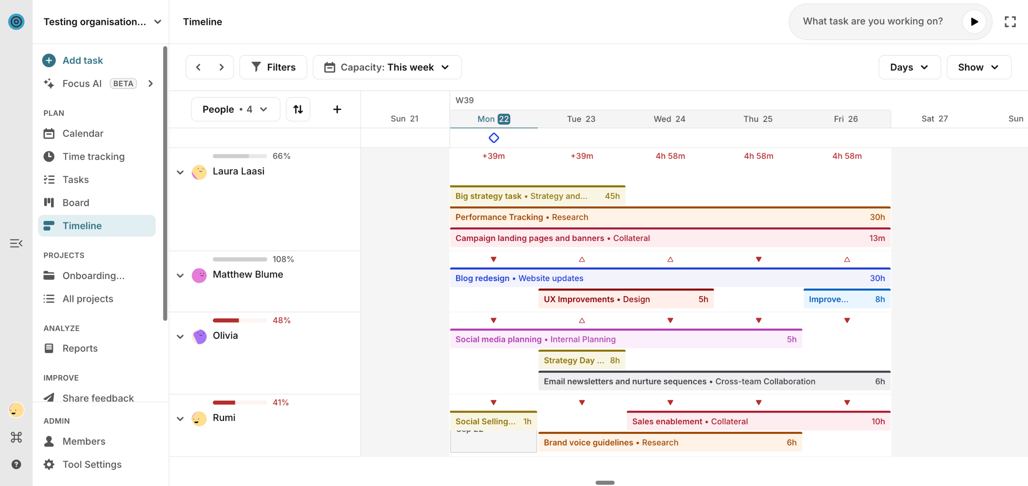
Task: Collapse Olivia's task rows
Action: [x=180, y=336]
